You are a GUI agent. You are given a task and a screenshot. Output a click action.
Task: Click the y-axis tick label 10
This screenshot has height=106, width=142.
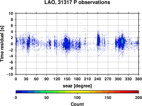[x=11, y=13]
